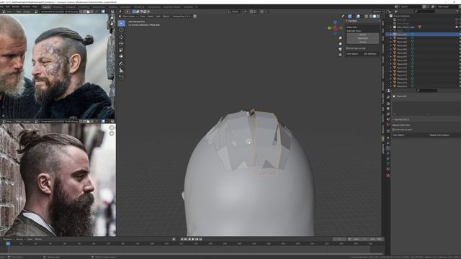Play the animation forward
Screen dimensions: 461x259
[193, 239]
